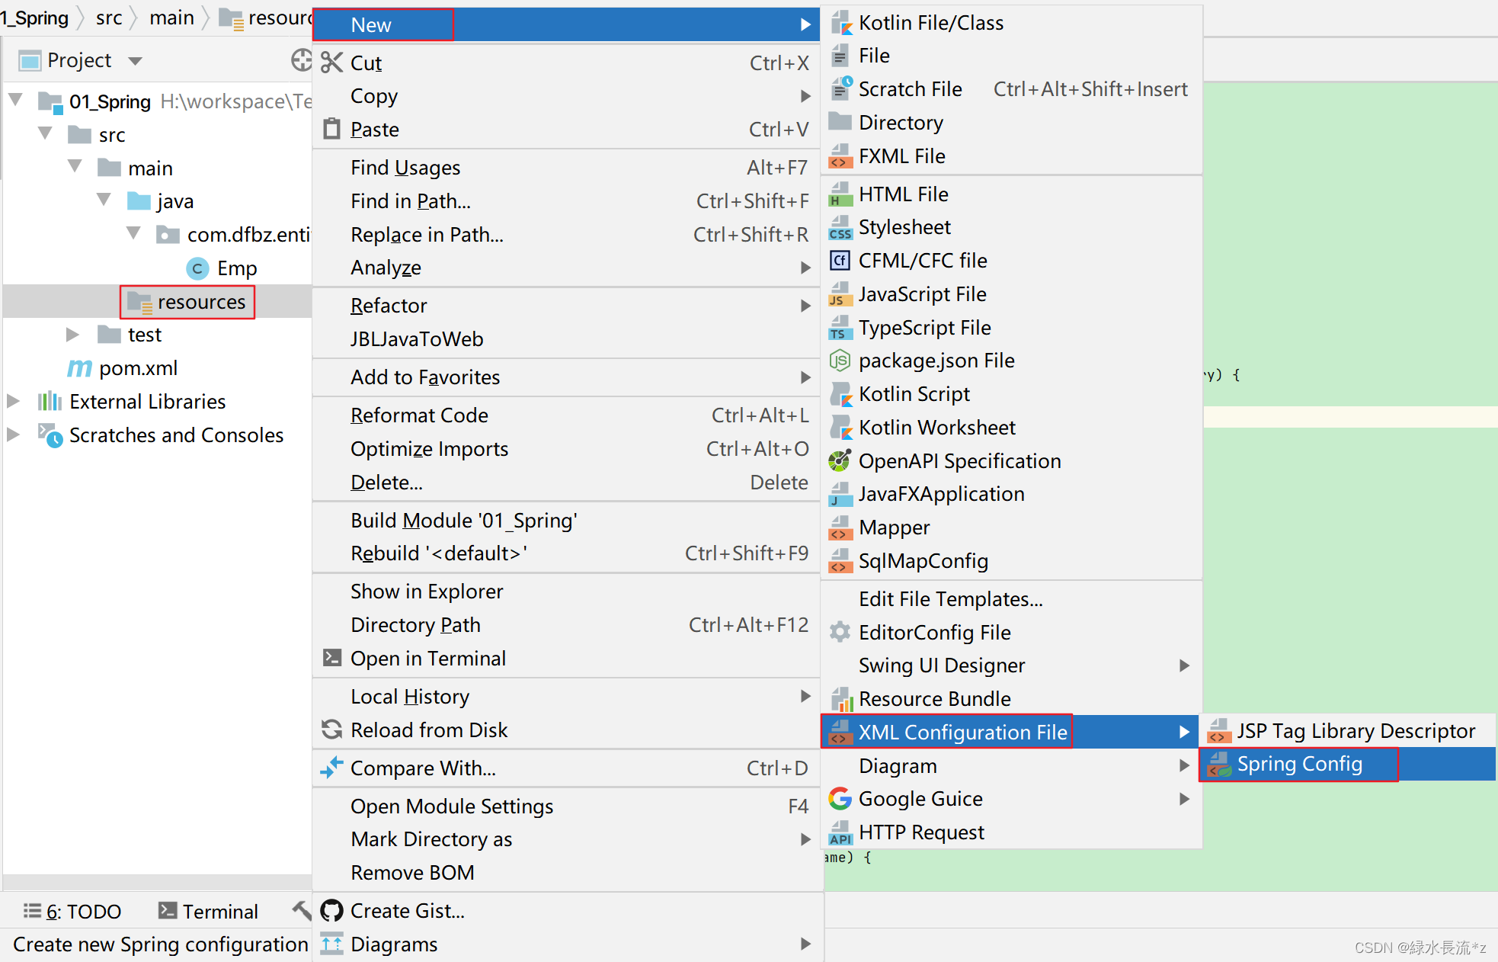The image size is (1498, 962).
Task: Click the Resource Bundle icon
Action: point(840,699)
